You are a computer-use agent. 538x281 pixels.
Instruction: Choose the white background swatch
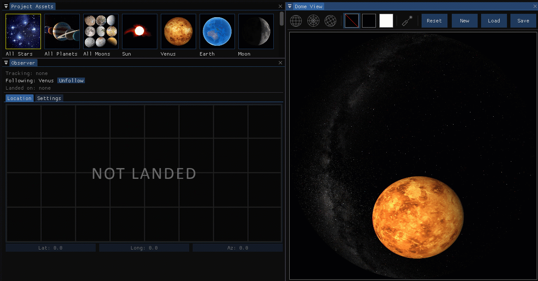tap(386, 21)
